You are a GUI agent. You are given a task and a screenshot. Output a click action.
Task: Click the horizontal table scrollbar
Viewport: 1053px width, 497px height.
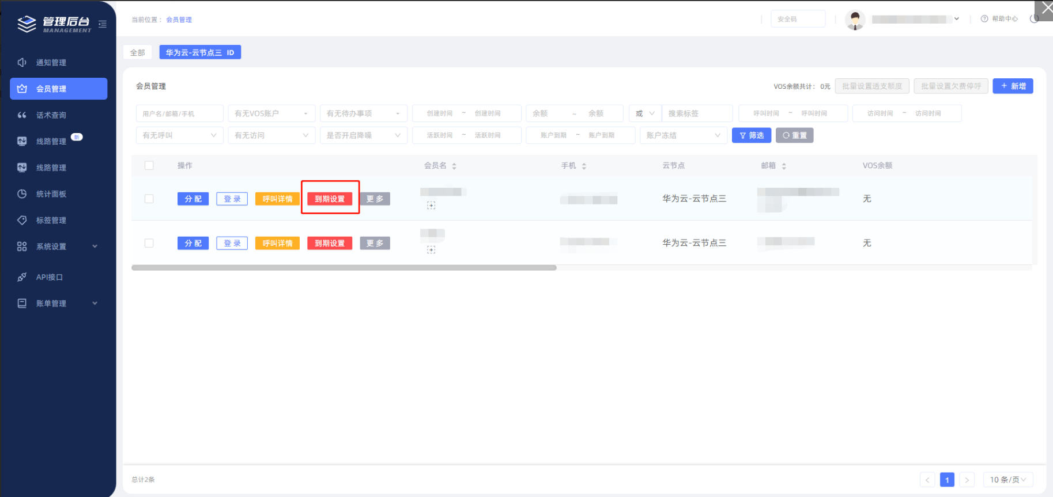(x=344, y=268)
